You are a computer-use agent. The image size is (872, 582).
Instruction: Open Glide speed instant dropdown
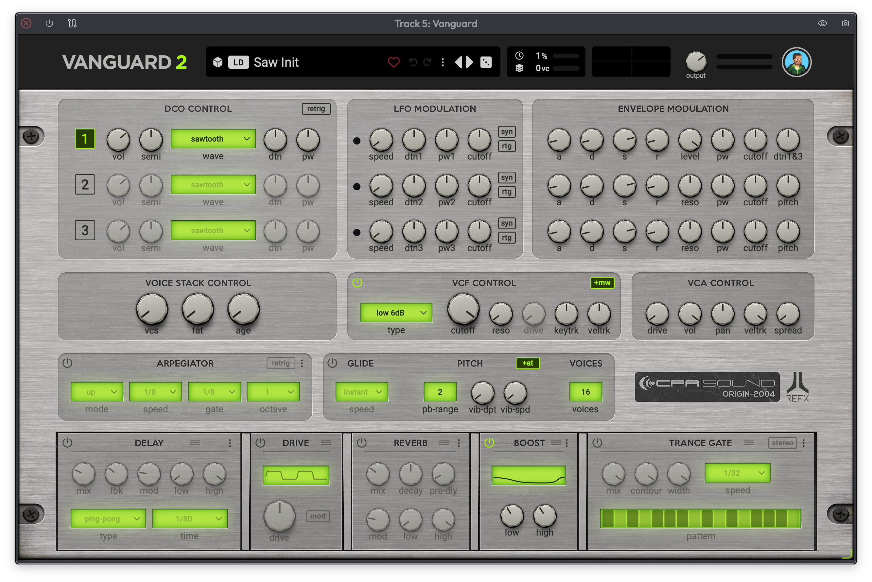point(361,392)
